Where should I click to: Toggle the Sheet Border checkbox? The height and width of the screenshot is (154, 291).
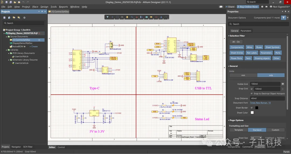click(x=252, y=108)
